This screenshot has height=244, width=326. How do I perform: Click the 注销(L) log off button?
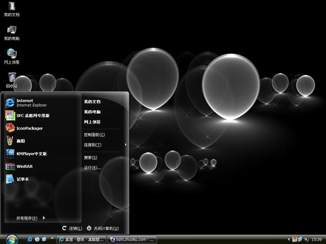tap(72, 229)
